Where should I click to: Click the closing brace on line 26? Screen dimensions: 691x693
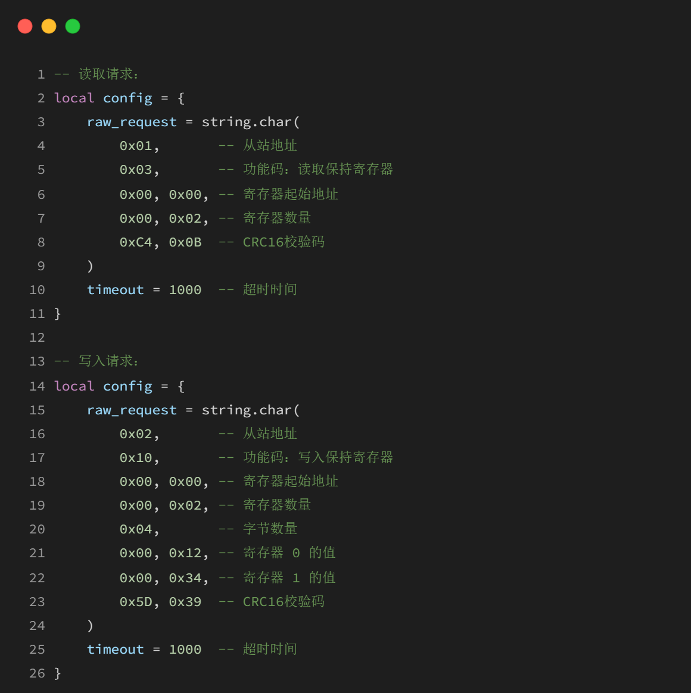click(x=58, y=673)
